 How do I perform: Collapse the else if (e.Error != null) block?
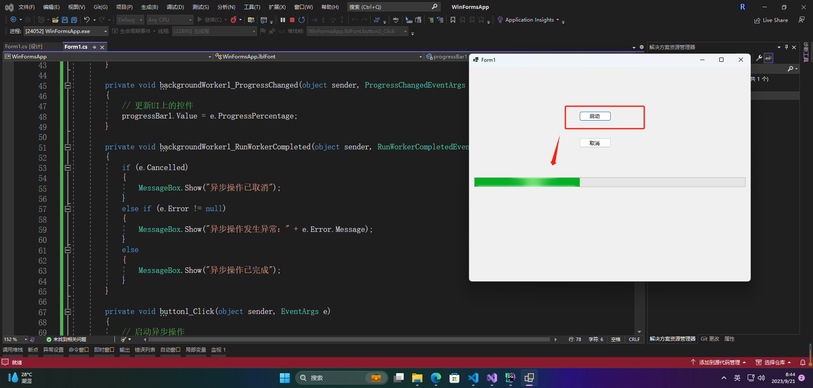coord(67,209)
